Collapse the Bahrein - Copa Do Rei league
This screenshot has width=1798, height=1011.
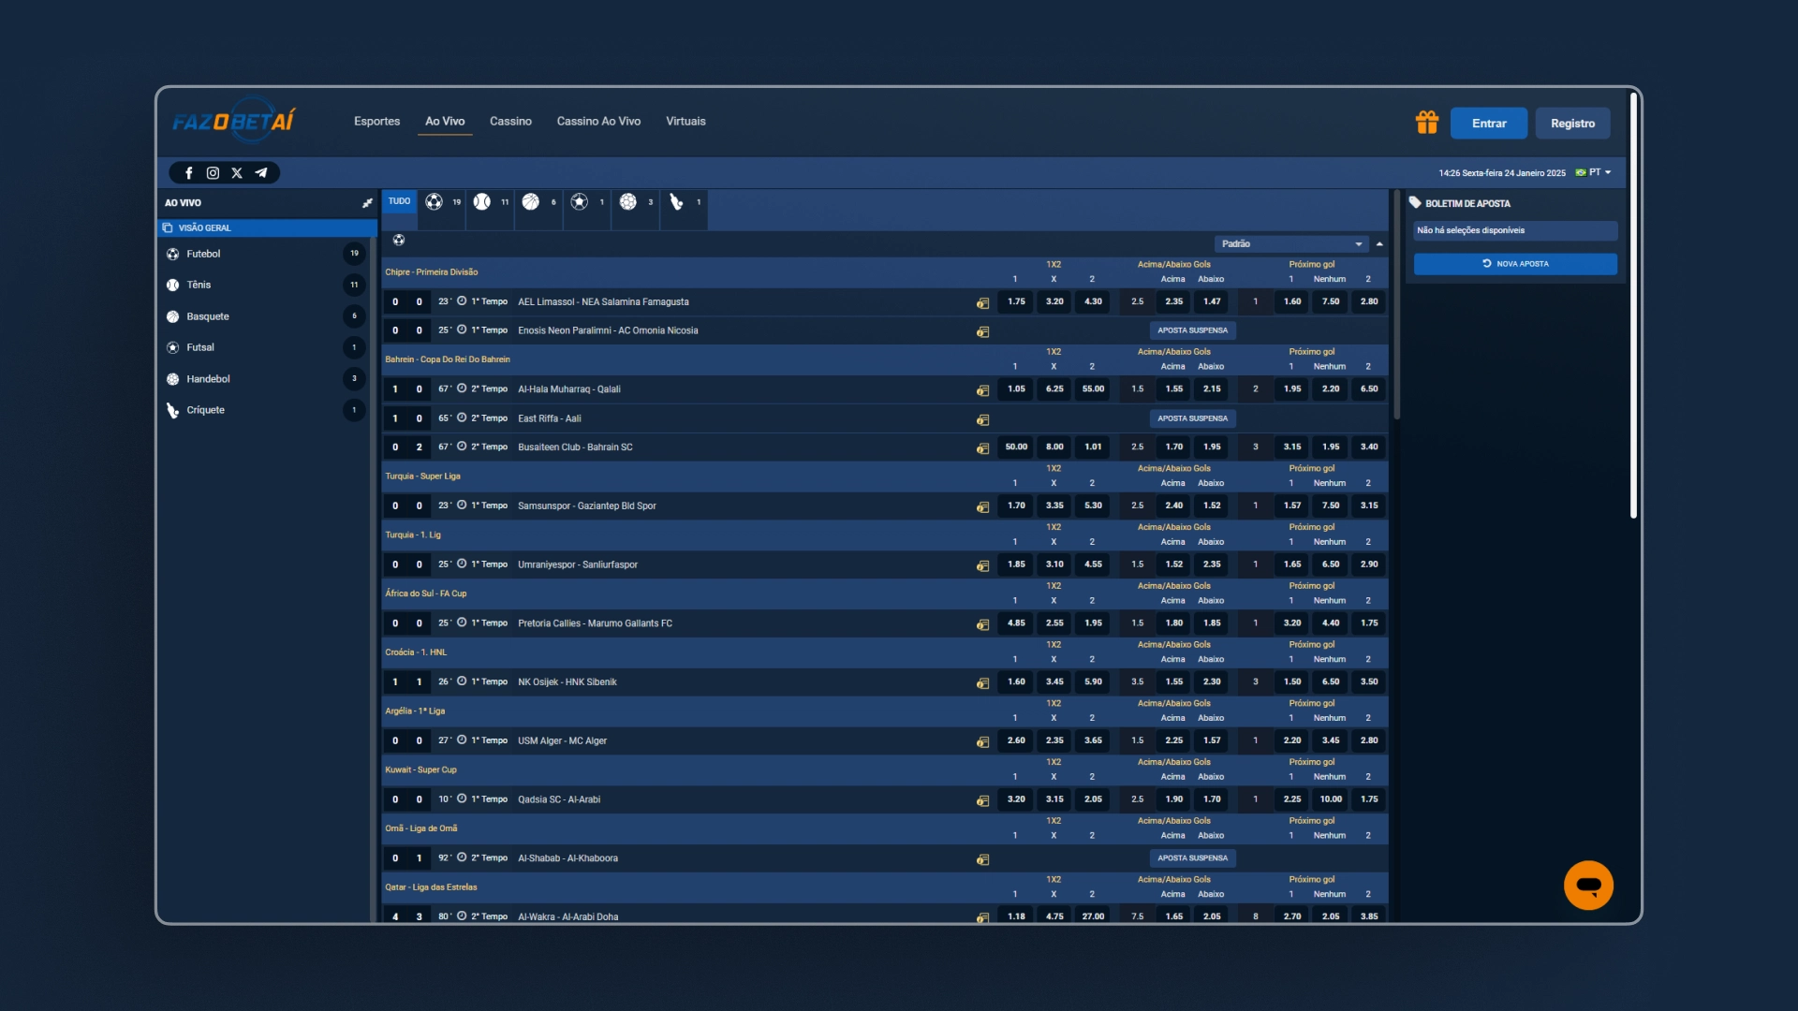click(448, 359)
